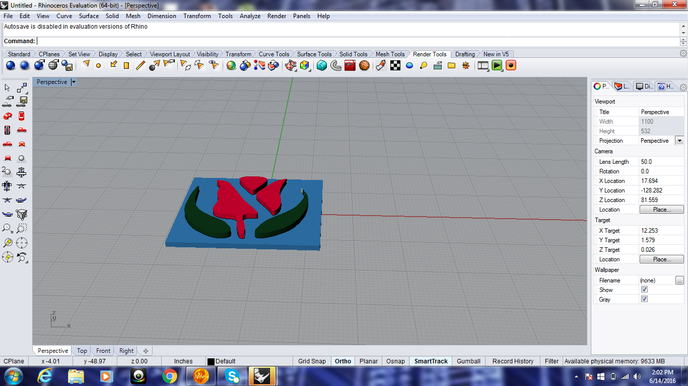Open the Windows Start menu
The image size is (688, 386).
click(x=13, y=376)
